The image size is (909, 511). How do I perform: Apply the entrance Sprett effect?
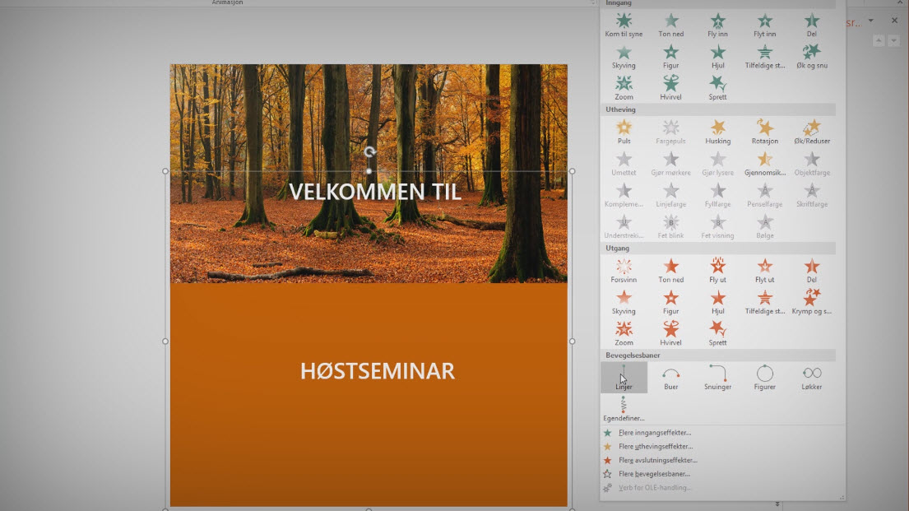tap(717, 88)
